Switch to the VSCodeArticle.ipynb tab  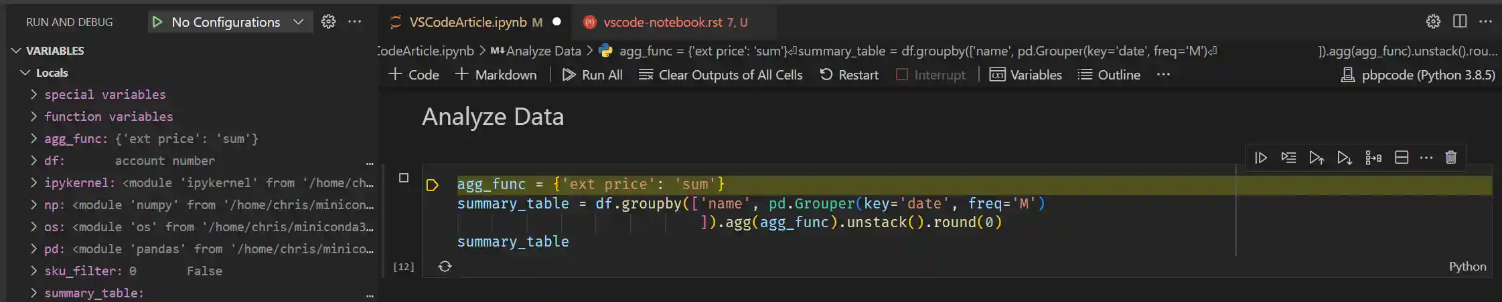pos(467,22)
